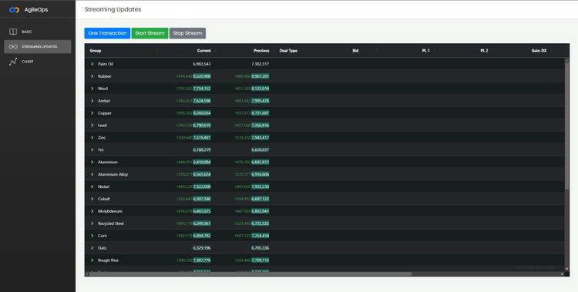Image resolution: width=578 pixels, height=292 pixels.
Task: Click the Gain-DX column header
Action: tap(539, 51)
